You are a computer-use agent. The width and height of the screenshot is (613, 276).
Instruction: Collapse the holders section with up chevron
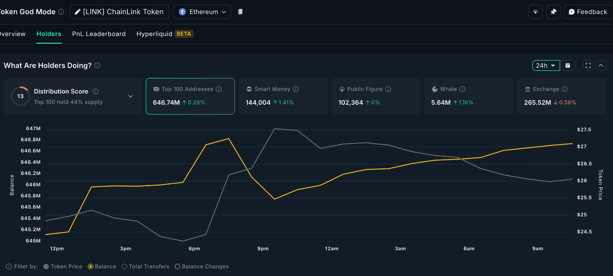[x=601, y=65]
